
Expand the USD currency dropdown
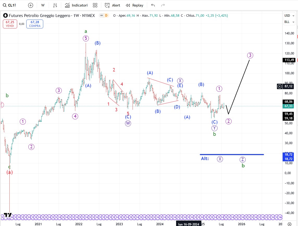(x=289, y=16)
